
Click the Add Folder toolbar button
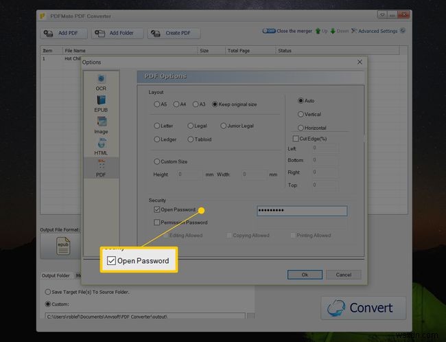117,33
